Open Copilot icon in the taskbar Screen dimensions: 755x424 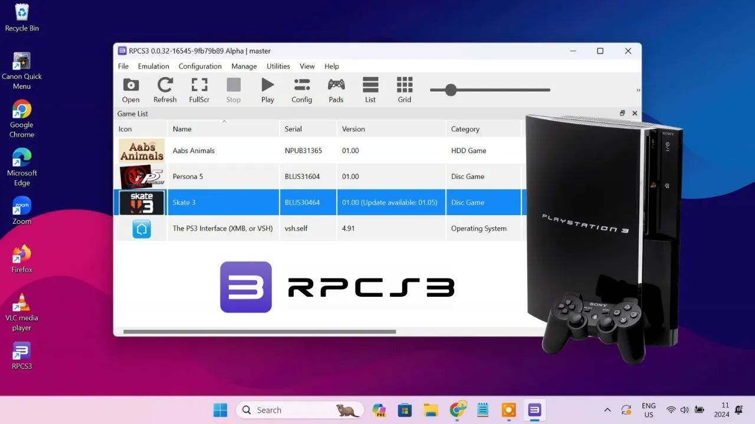(379, 410)
